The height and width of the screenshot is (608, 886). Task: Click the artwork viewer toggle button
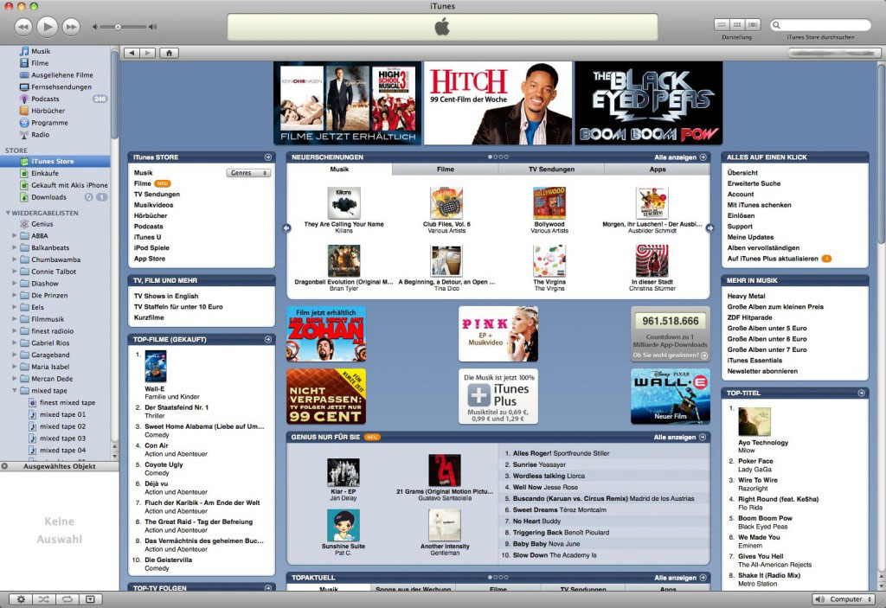click(x=89, y=598)
